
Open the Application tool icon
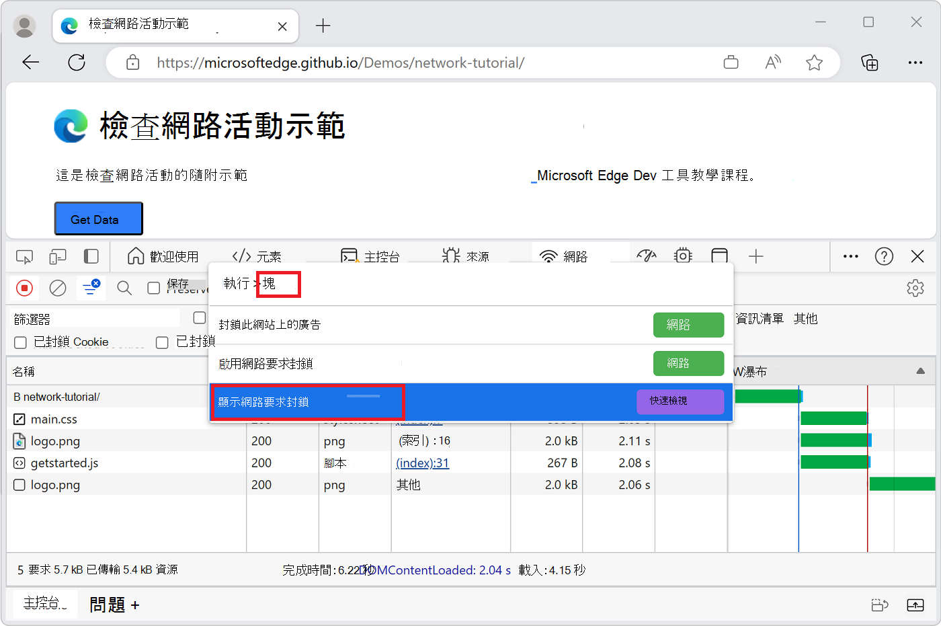click(x=720, y=256)
